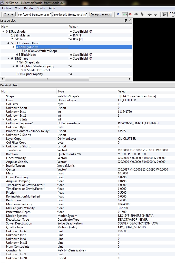This screenshot has height=263, width=175.
Task: Click block details Type column header
Action: [x=87, y=91]
